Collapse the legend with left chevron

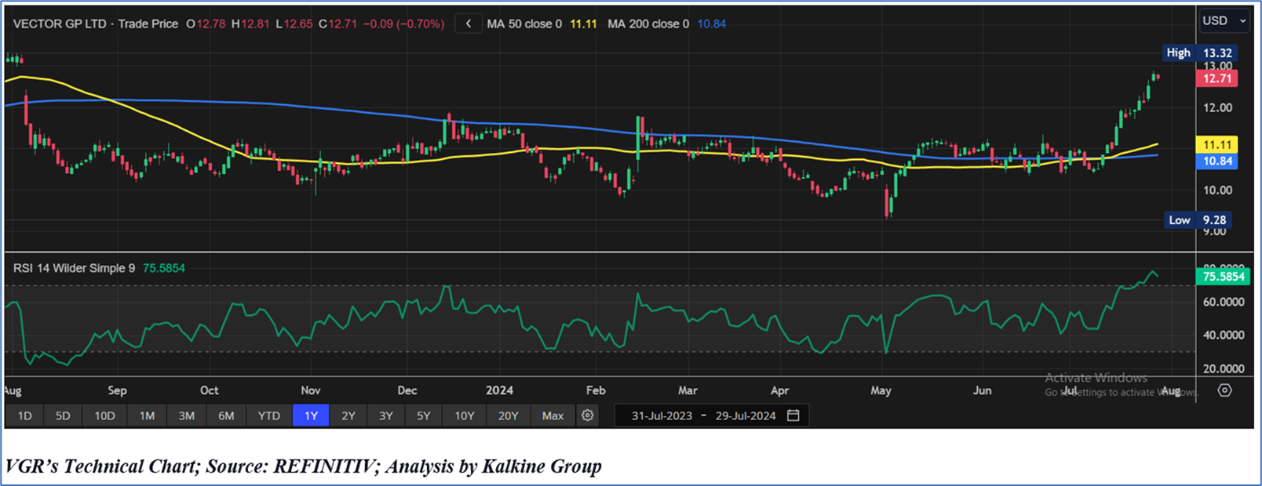[x=469, y=24]
